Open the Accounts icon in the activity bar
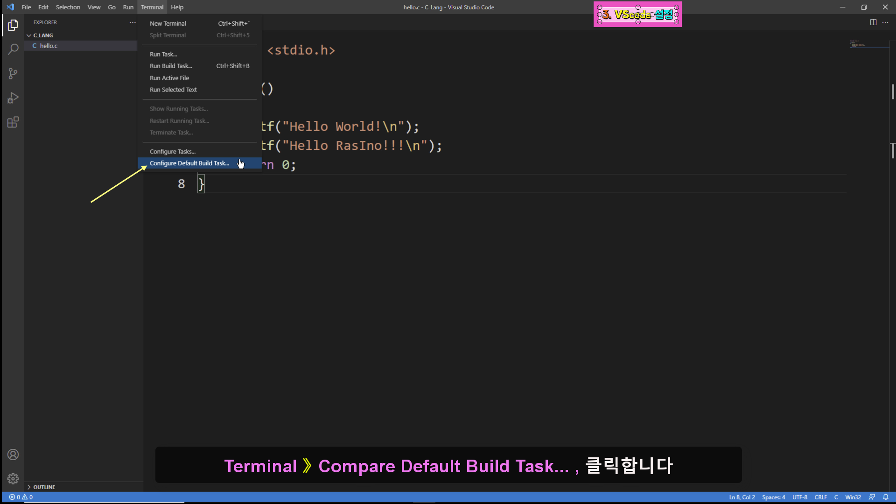 (13, 455)
